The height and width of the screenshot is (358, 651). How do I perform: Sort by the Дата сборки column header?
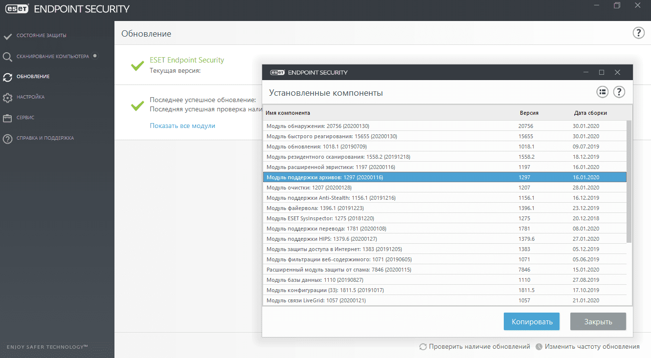[x=590, y=113]
